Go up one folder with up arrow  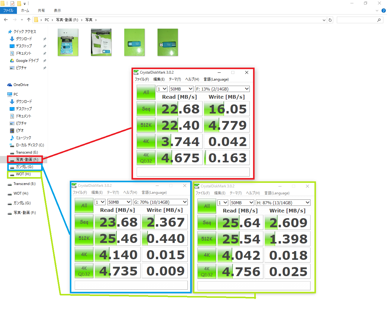(x=29, y=20)
